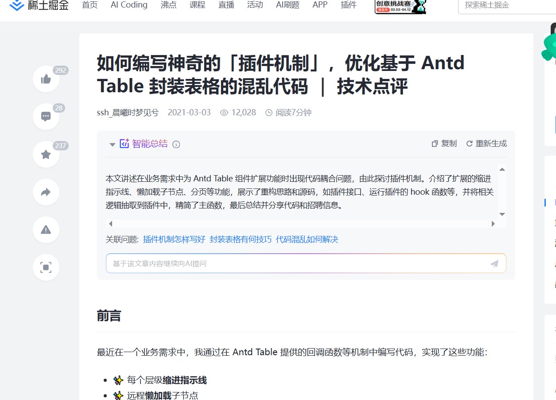556x400 pixels.
Task: Regenerate summary with 重新生成 button
Action: (486, 144)
